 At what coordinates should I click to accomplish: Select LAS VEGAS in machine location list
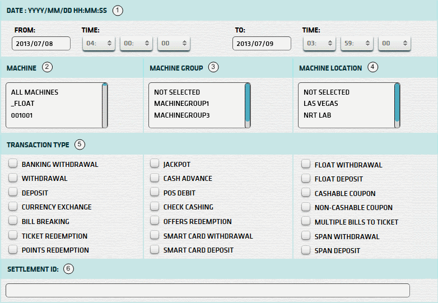[321, 104]
